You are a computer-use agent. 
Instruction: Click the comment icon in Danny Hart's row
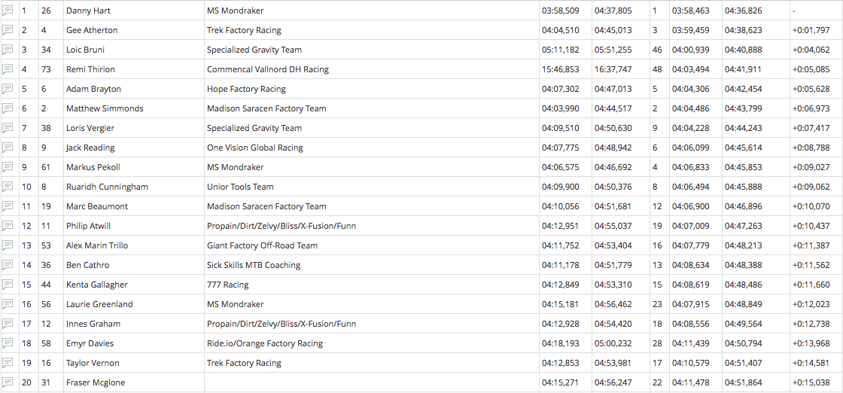(x=8, y=11)
